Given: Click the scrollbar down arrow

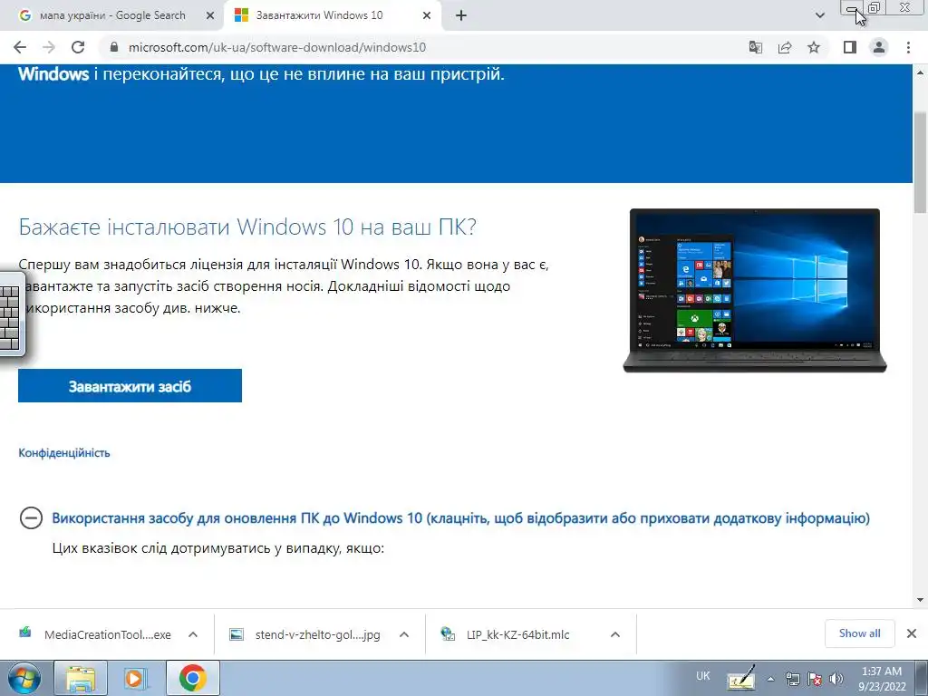Looking at the screenshot, I should tap(921, 600).
